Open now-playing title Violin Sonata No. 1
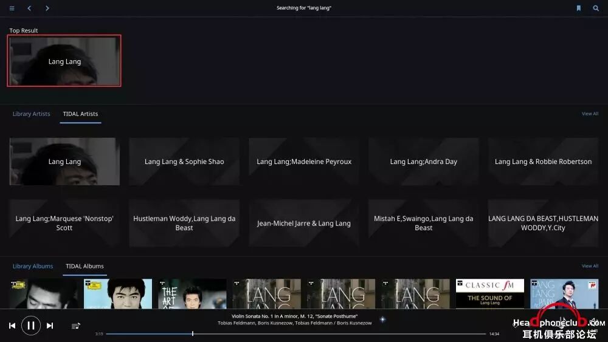The image size is (608, 342). (x=295, y=316)
